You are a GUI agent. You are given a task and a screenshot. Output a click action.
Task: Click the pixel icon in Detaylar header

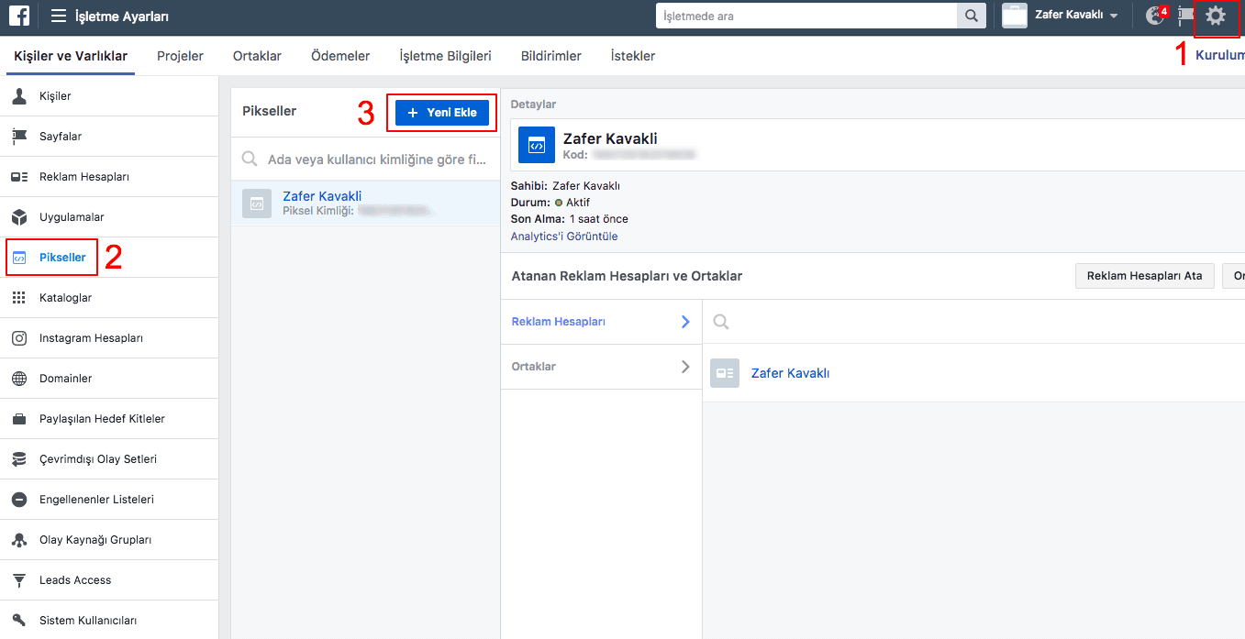click(x=537, y=145)
